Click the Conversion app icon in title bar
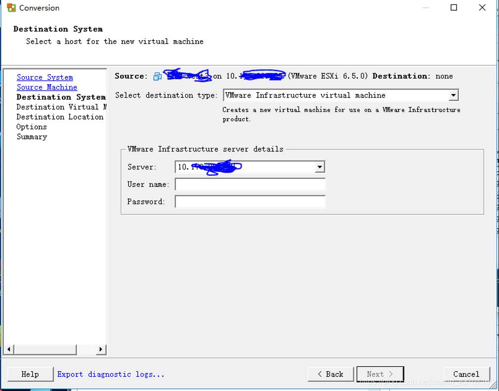Screen dimensions: 499x391 [x=11, y=8]
